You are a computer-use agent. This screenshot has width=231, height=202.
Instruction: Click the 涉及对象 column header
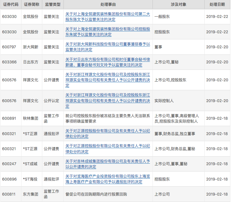coord(178,4)
